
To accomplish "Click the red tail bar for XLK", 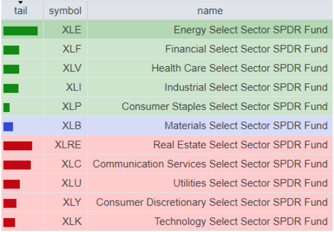I will (x=10, y=222).
